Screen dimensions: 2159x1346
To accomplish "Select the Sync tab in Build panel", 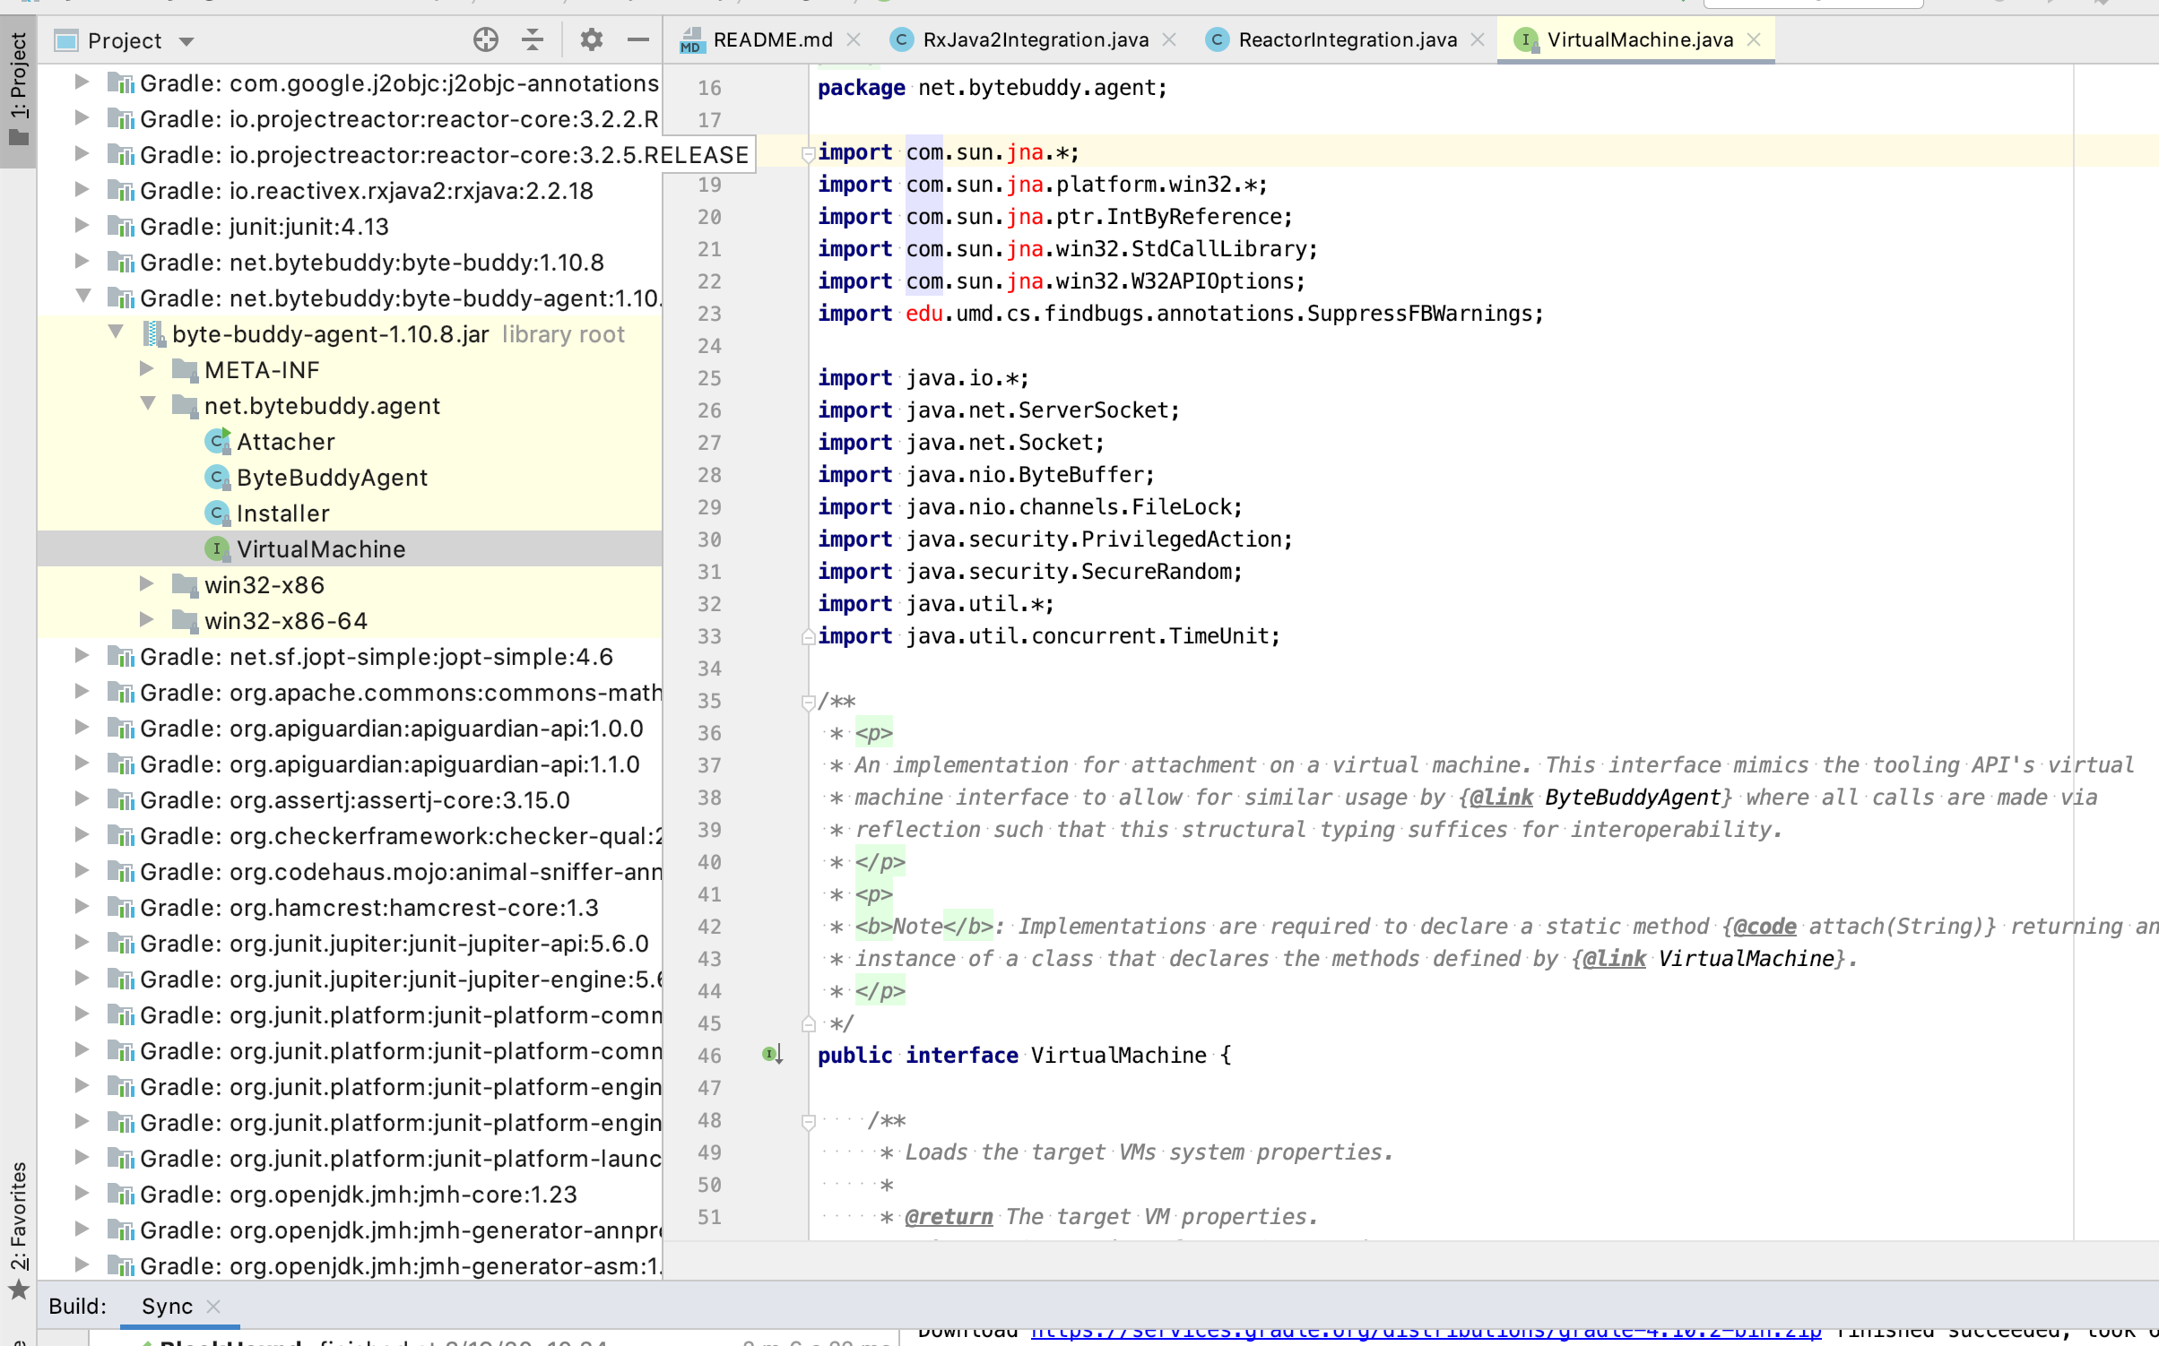I will [x=166, y=1306].
